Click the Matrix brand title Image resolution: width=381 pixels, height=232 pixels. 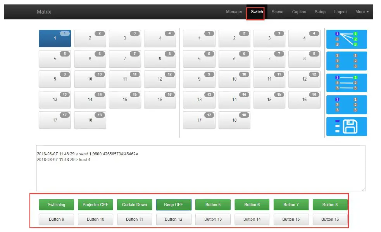tap(44, 12)
